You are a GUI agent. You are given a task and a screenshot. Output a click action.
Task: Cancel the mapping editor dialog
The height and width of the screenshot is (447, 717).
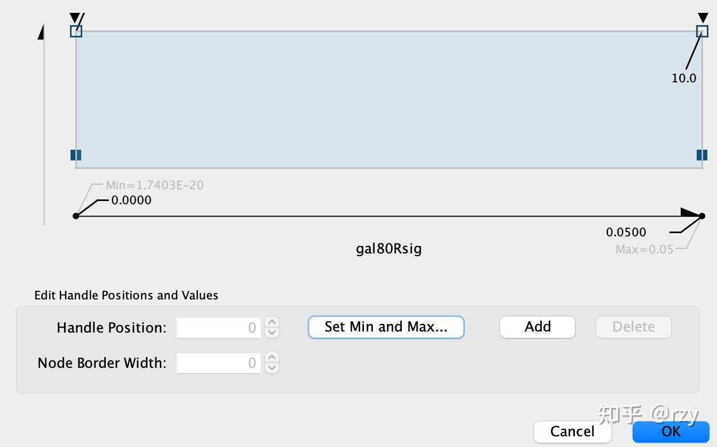572,431
